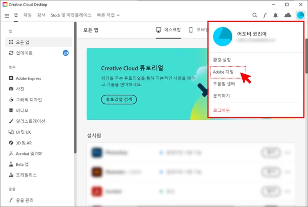The width and height of the screenshot is (308, 207).
Task: Open the Acrobat 및 PDF label
Action: point(29,154)
